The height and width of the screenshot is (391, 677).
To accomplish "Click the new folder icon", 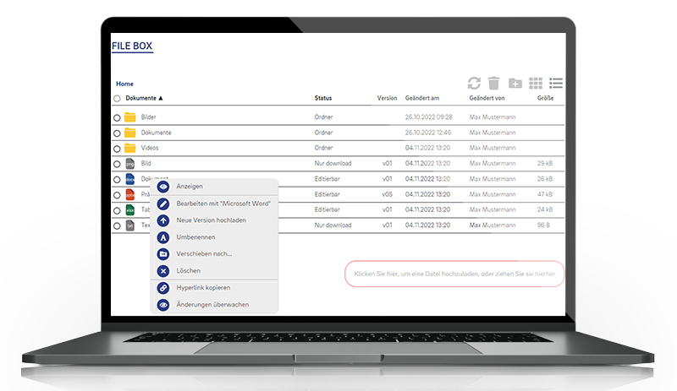I will click(x=515, y=83).
